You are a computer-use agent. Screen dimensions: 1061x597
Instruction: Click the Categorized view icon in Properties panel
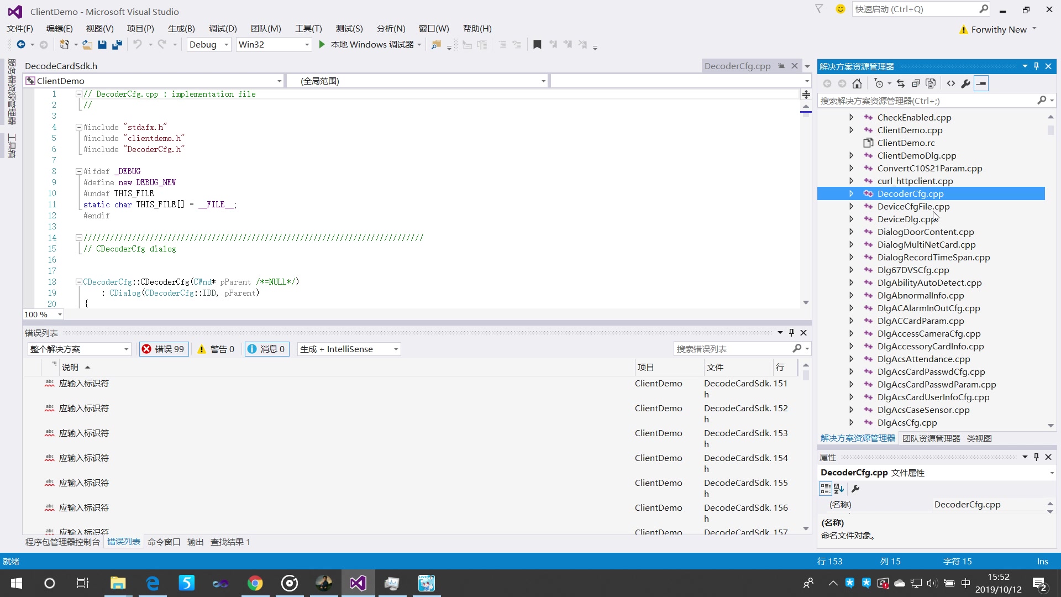[826, 489]
